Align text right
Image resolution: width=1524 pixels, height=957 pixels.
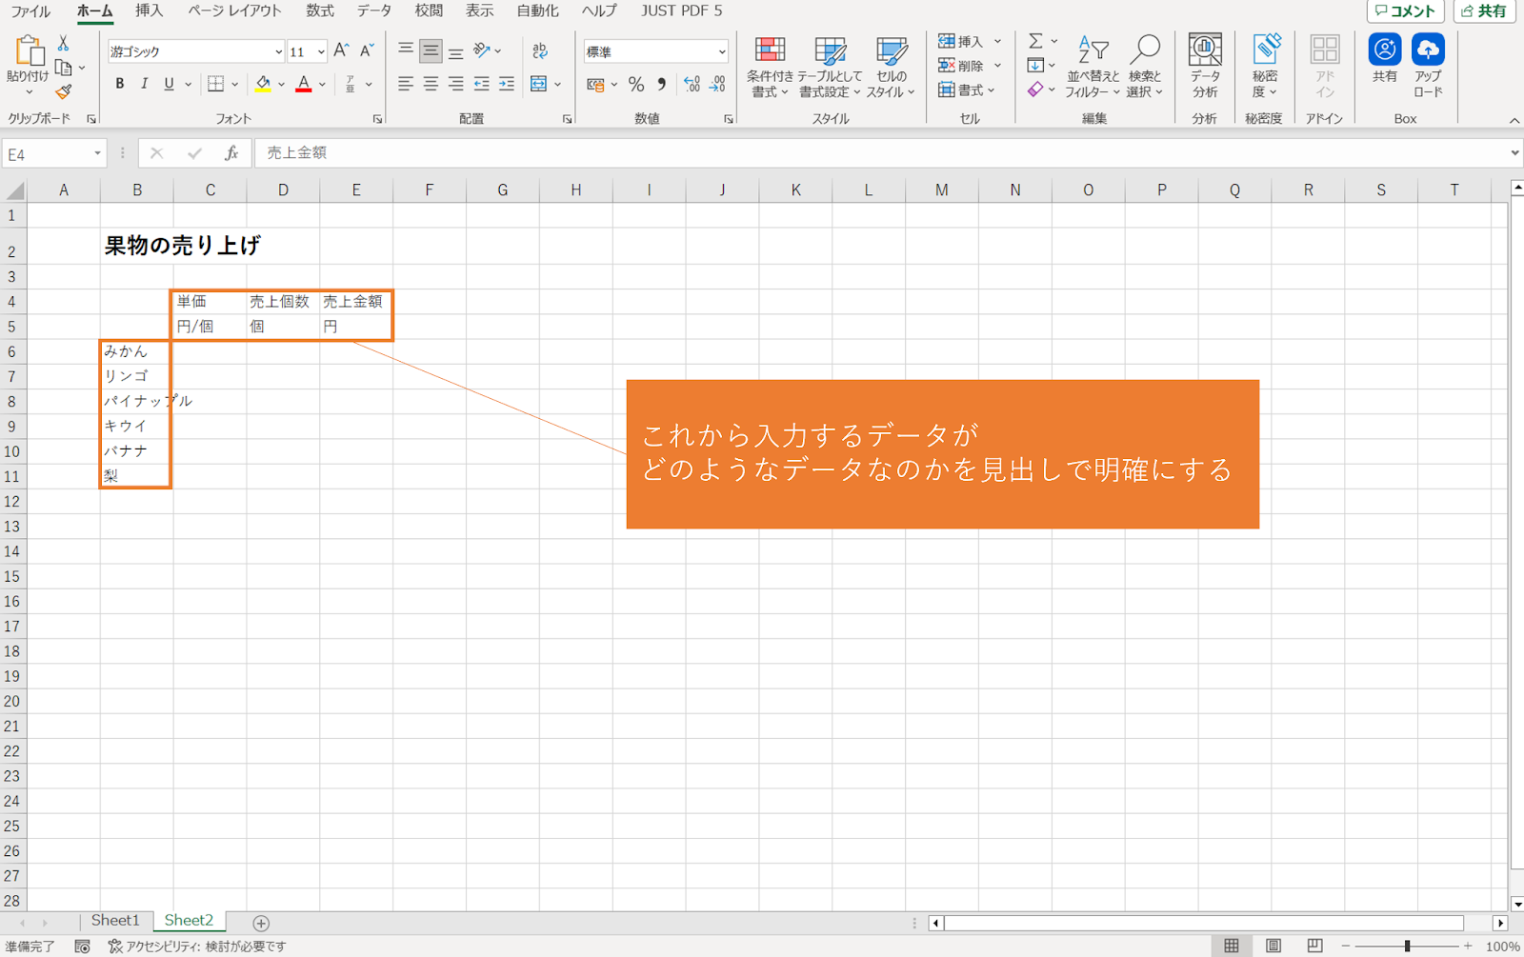tap(455, 84)
